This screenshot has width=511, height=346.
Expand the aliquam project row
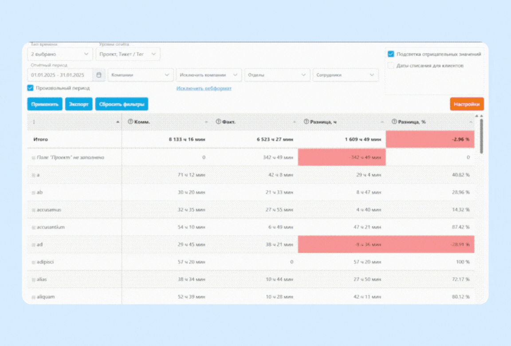(x=33, y=297)
